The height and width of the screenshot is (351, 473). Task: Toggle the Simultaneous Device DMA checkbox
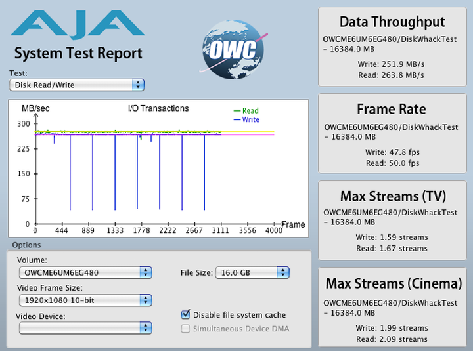tap(186, 328)
